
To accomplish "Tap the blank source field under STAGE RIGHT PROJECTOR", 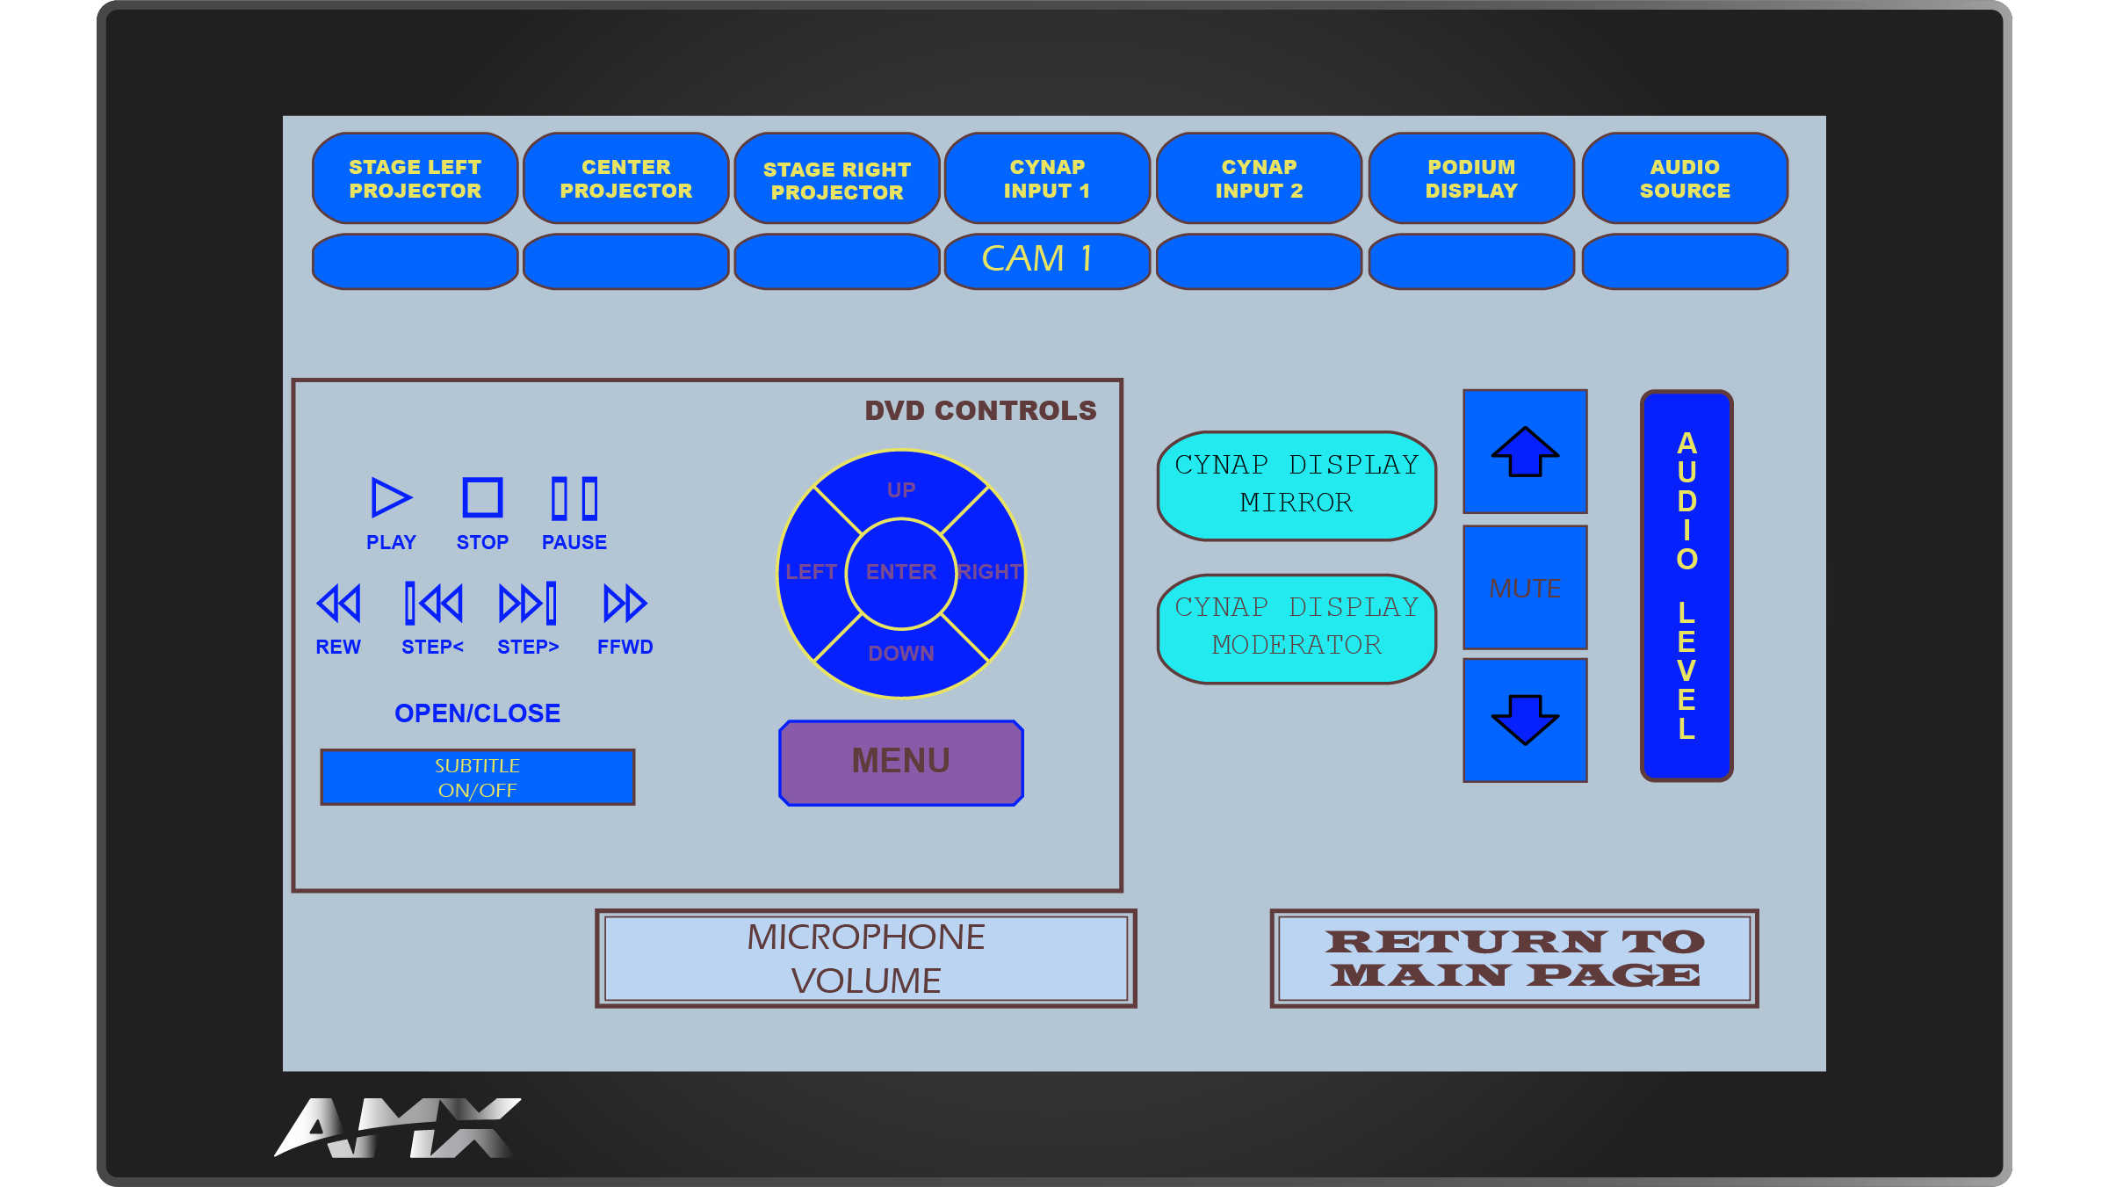I will [x=837, y=261].
